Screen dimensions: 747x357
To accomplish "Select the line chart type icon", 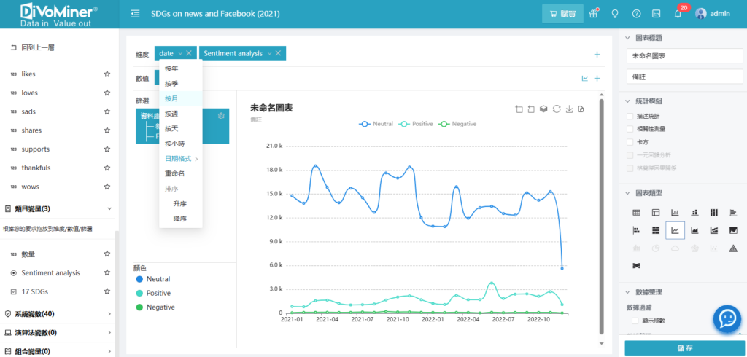I will click(676, 230).
